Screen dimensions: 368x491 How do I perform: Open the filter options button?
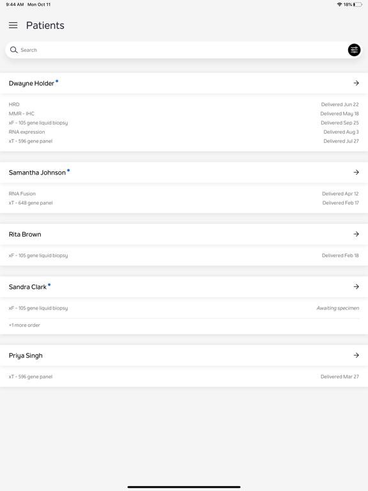tap(354, 50)
